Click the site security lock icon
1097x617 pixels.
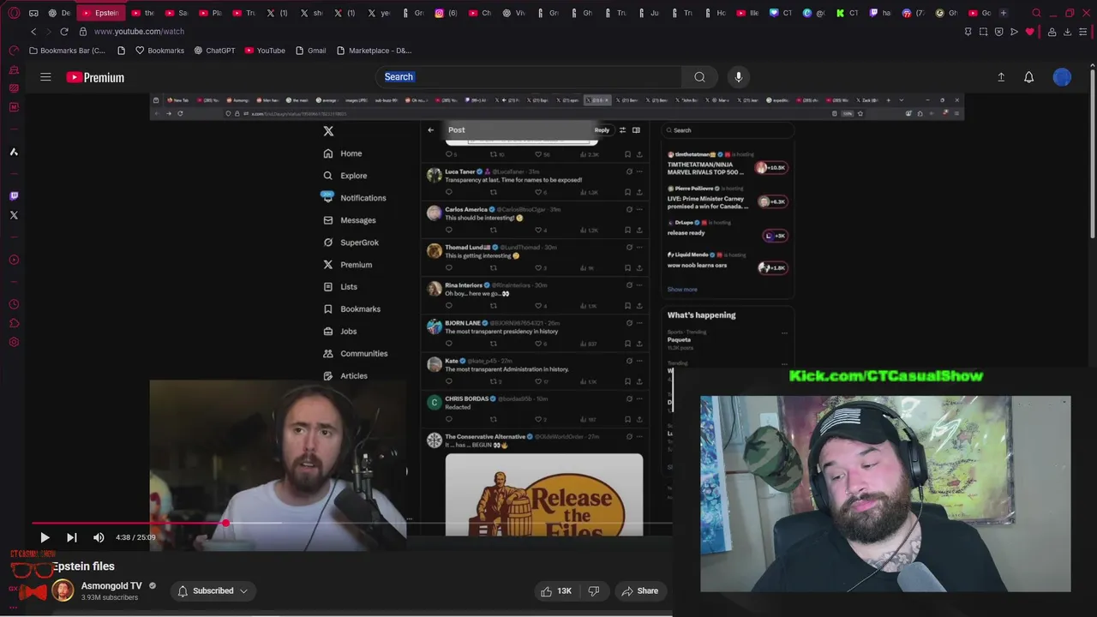point(83,32)
